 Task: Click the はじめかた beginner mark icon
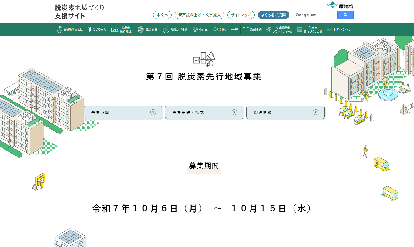click(x=89, y=29)
